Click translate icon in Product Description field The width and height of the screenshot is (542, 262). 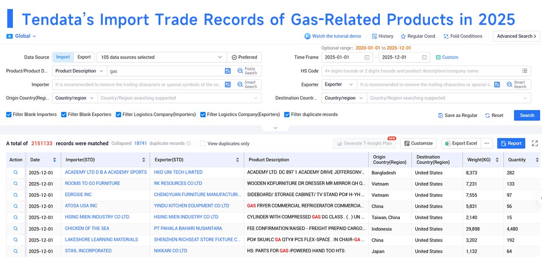tap(227, 71)
